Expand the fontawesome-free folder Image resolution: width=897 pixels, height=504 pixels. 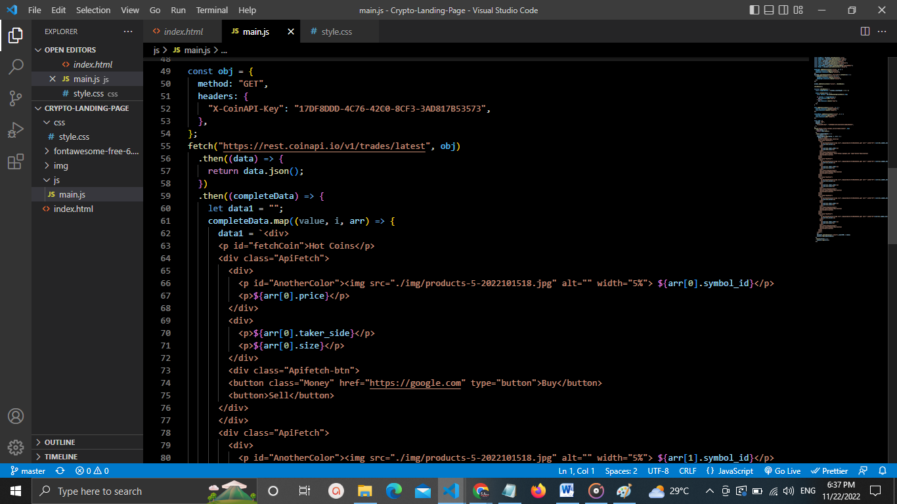pyautogui.click(x=96, y=151)
